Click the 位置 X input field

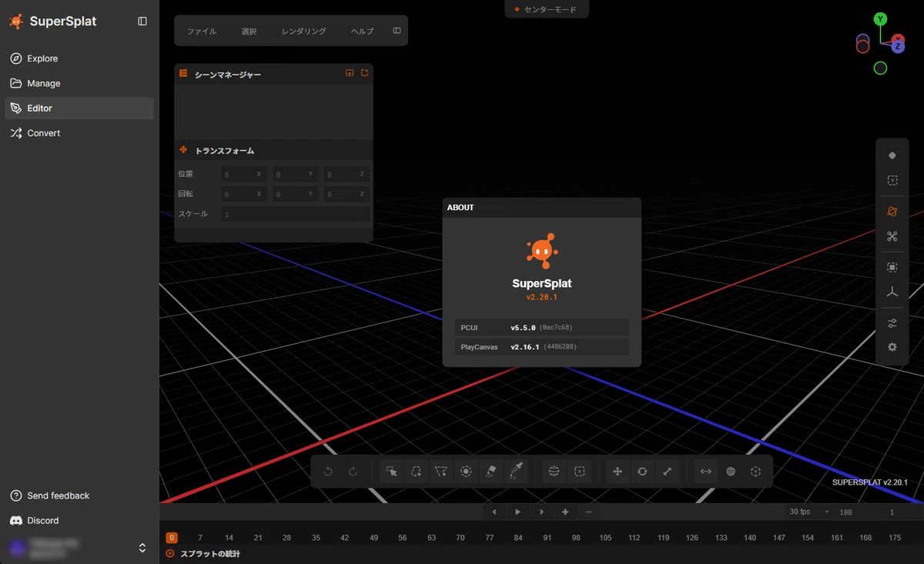[244, 175]
